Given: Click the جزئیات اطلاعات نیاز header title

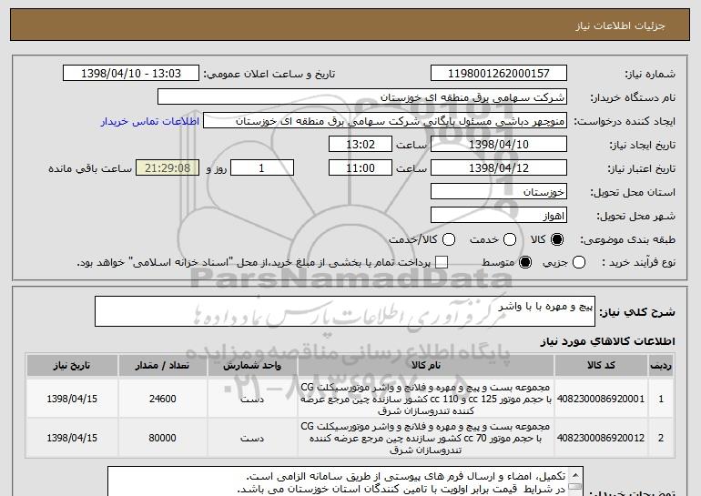Looking at the screenshot, I should (620, 25).
